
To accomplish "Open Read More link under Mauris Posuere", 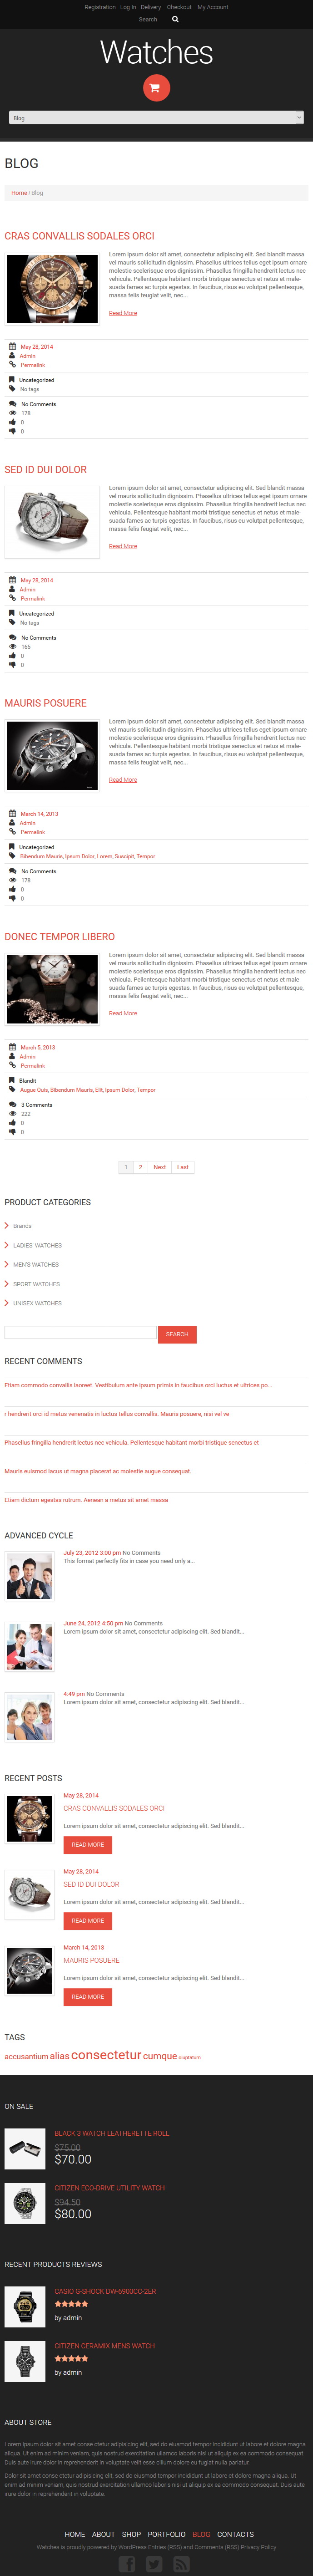I will point(123,780).
